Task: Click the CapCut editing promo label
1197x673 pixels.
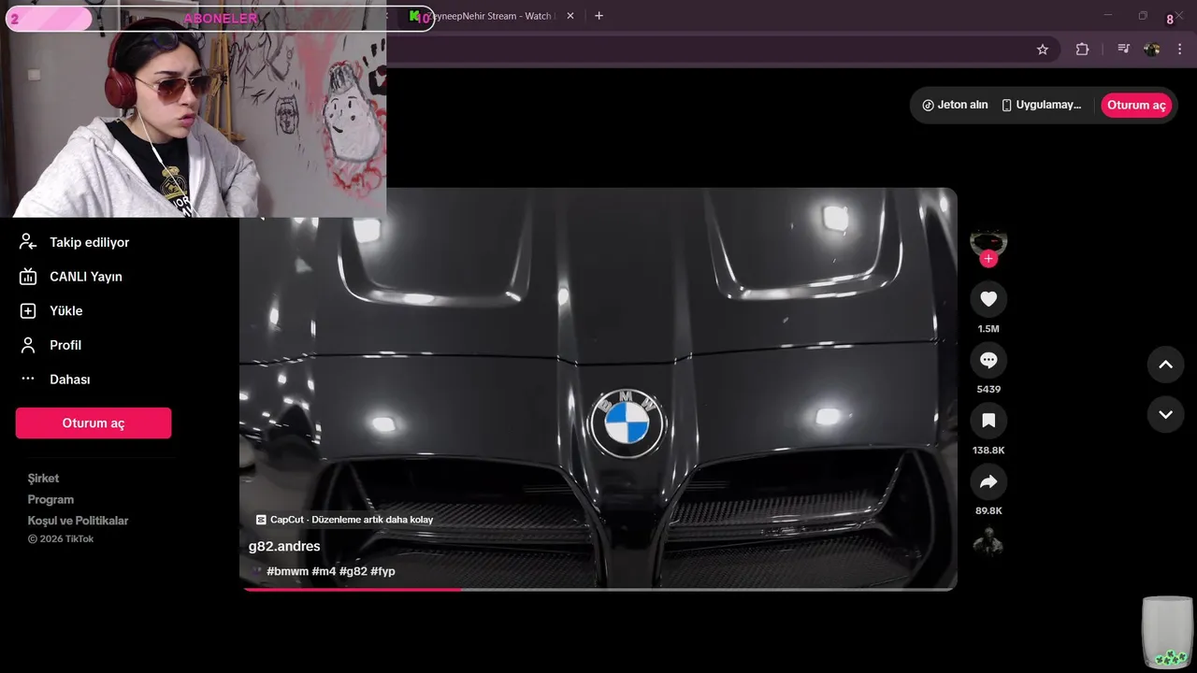Action: [x=344, y=520]
